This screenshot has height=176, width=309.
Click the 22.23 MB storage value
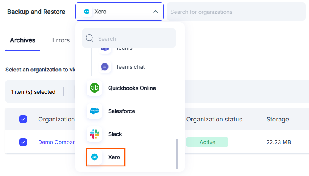tap(279, 142)
